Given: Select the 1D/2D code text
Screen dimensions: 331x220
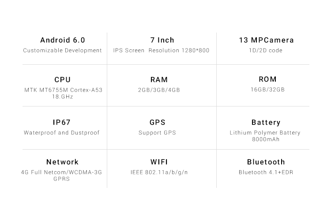Looking at the screenshot, I should [x=266, y=51].
